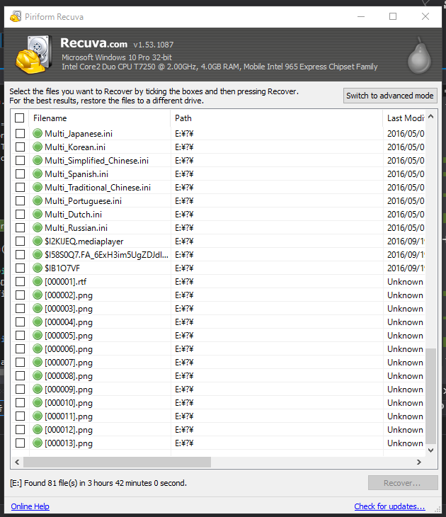This screenshot has height=517, width=446.
Task: Click green status dot for Multi_Simplified_Chinese.ini
Action: [x=38, y=160]
